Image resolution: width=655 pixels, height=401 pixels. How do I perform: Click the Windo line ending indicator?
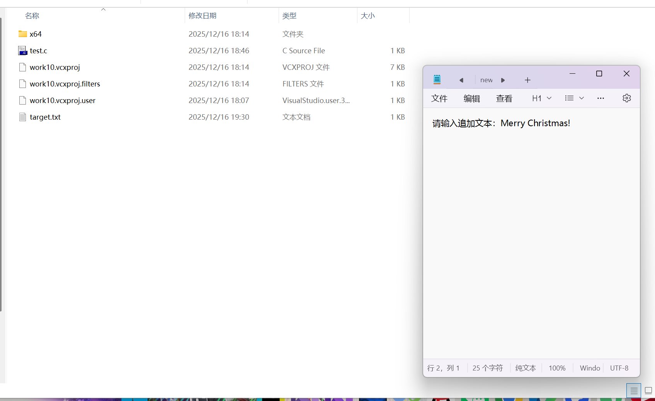590,368
